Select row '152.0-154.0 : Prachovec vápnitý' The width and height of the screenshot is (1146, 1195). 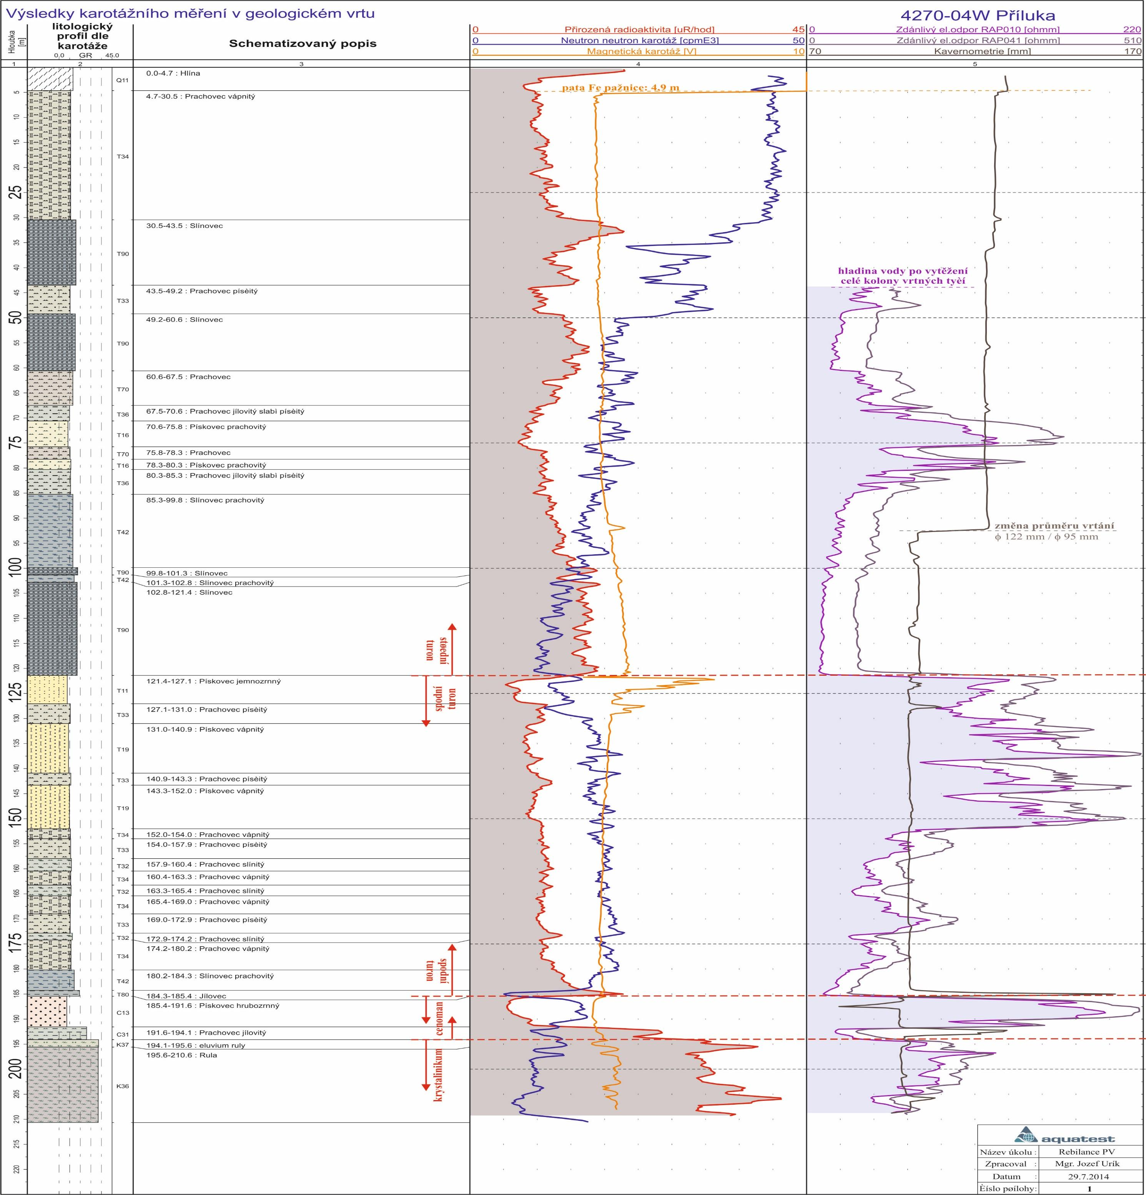207,835
